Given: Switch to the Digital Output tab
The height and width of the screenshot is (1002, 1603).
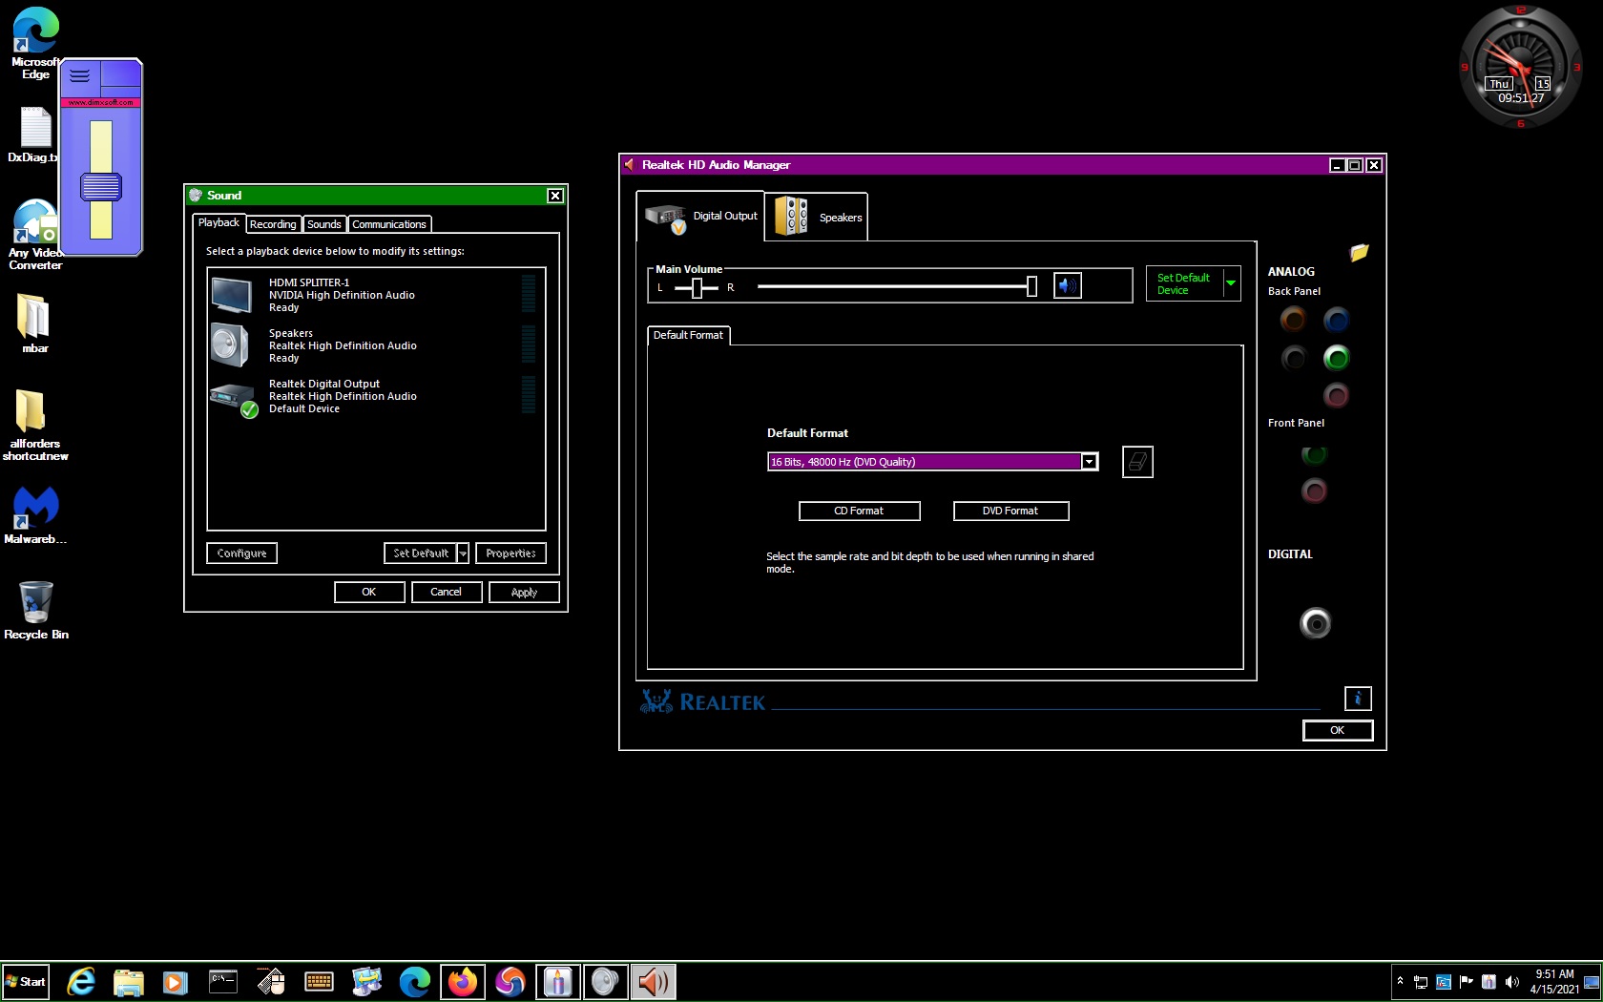Looking at the screenshot, I should coord(700,217).
